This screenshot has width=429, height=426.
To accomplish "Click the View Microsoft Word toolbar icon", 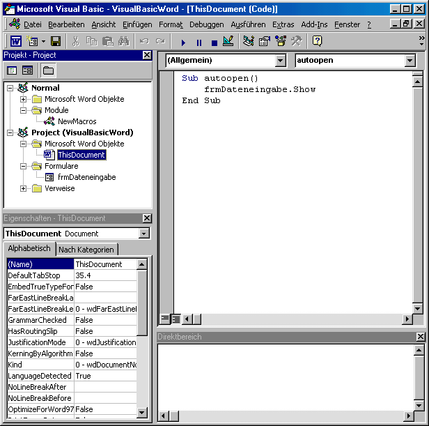I will (15, 41).
